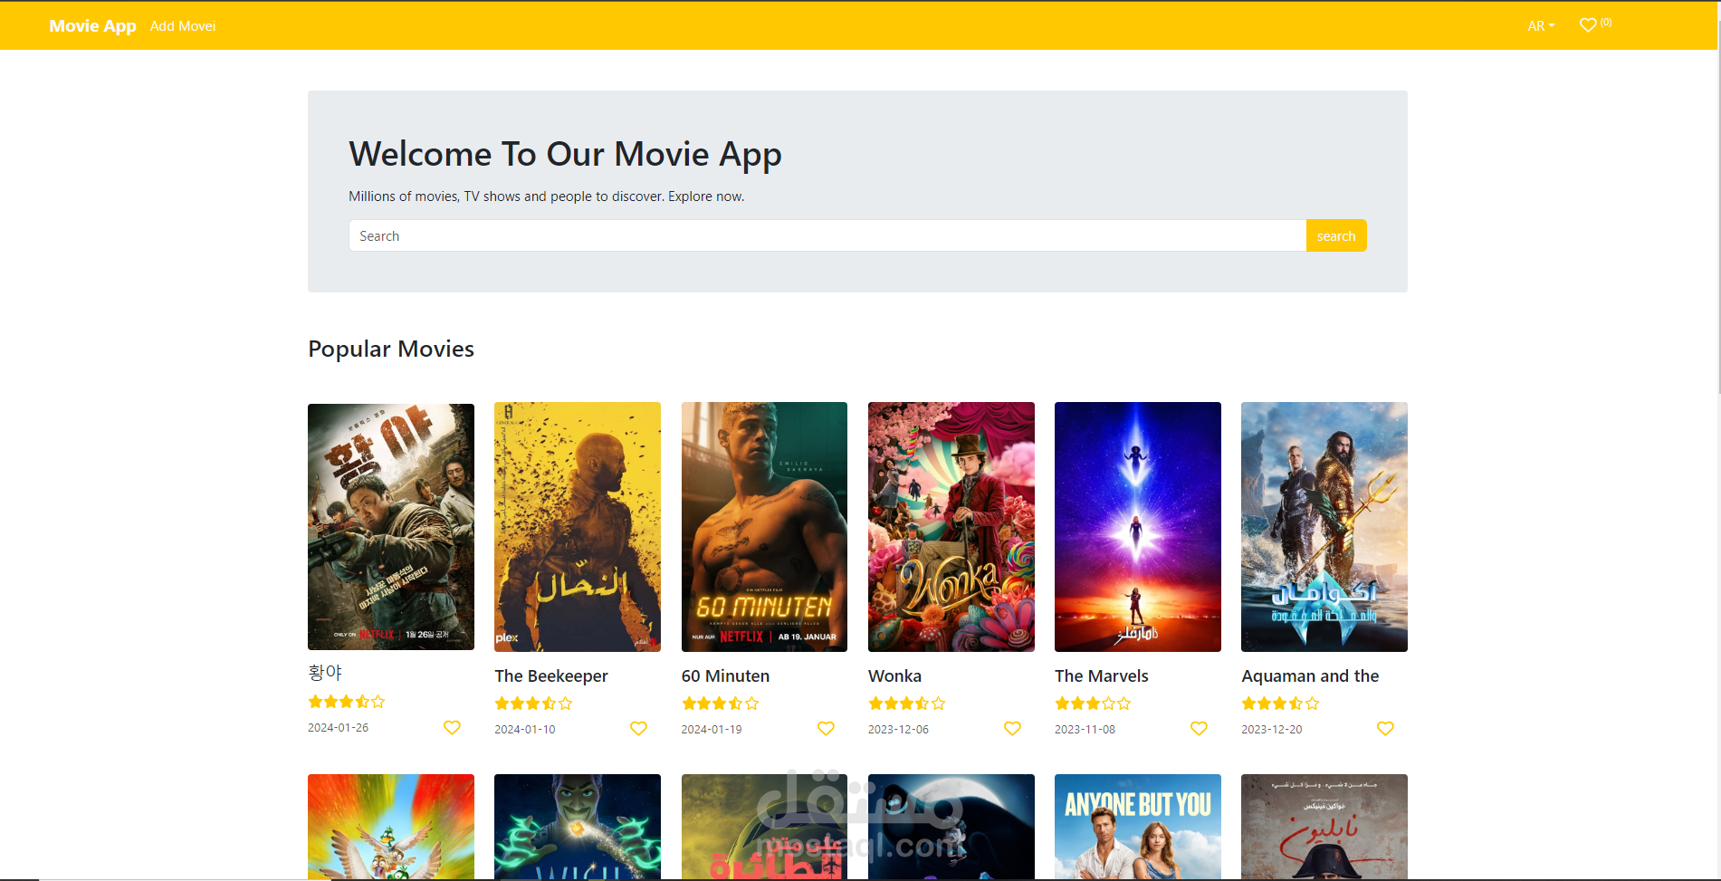Click release date 2023-12-06
The height and width of the screenshot is (881, 1721).
pyautogui.click(x=898, y=729)
